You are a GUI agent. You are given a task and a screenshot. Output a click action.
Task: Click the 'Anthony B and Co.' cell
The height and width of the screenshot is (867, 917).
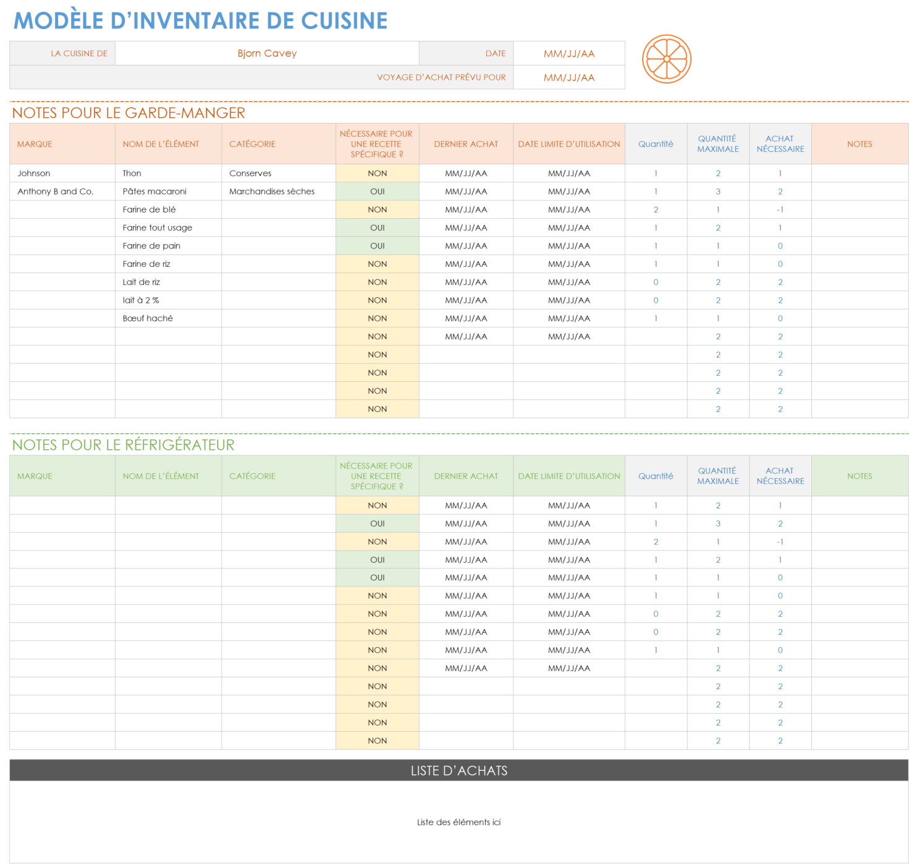click(x=62, y=191)
